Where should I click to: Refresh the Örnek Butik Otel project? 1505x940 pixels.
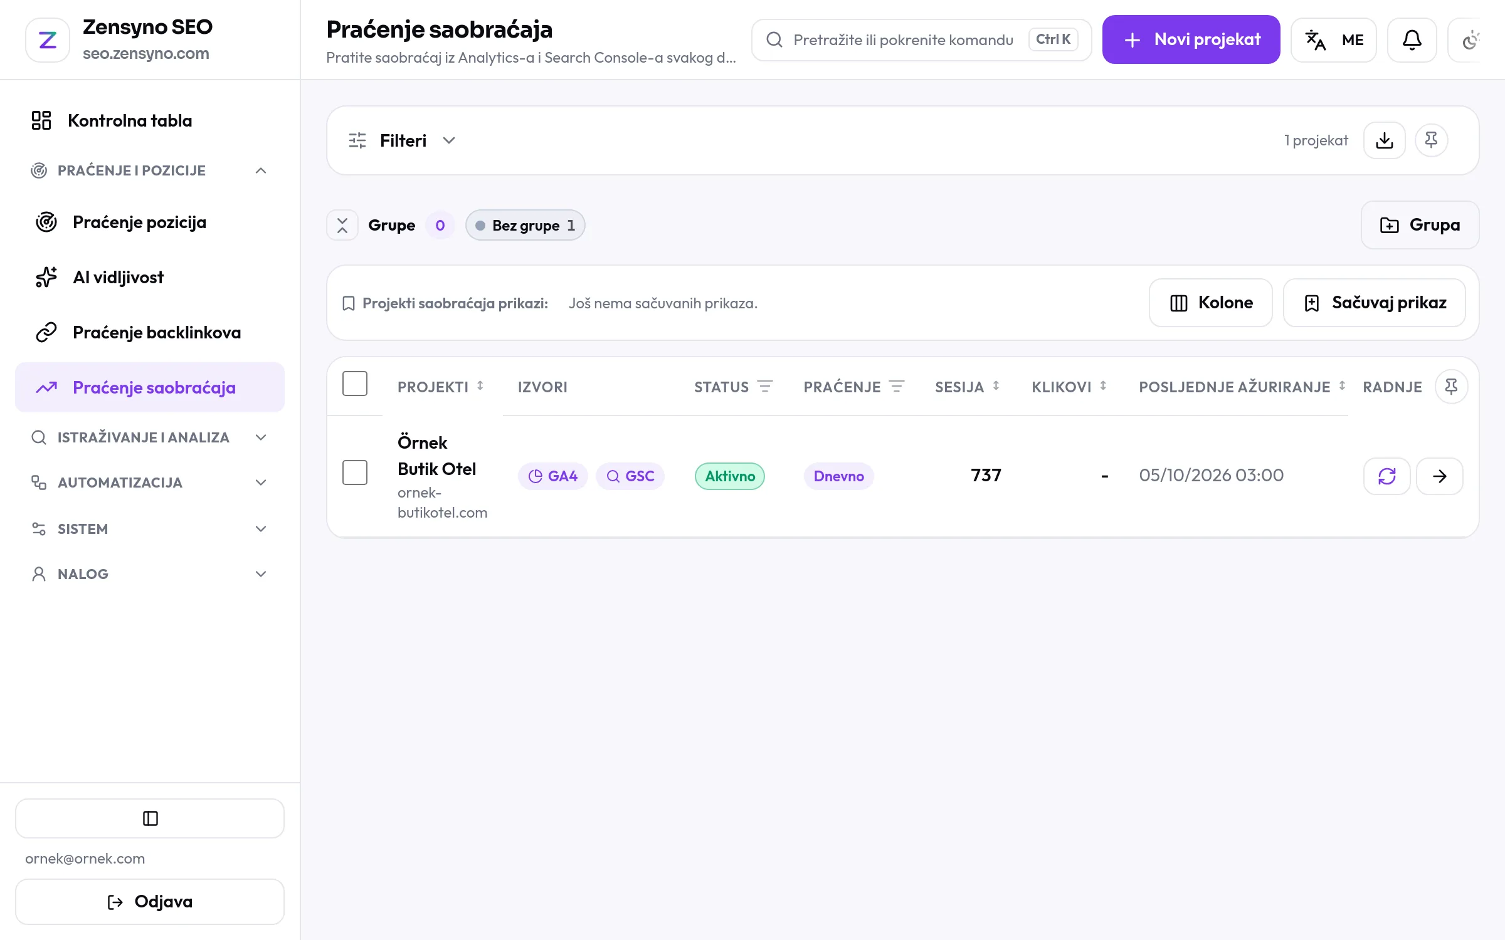[1387, 476]
